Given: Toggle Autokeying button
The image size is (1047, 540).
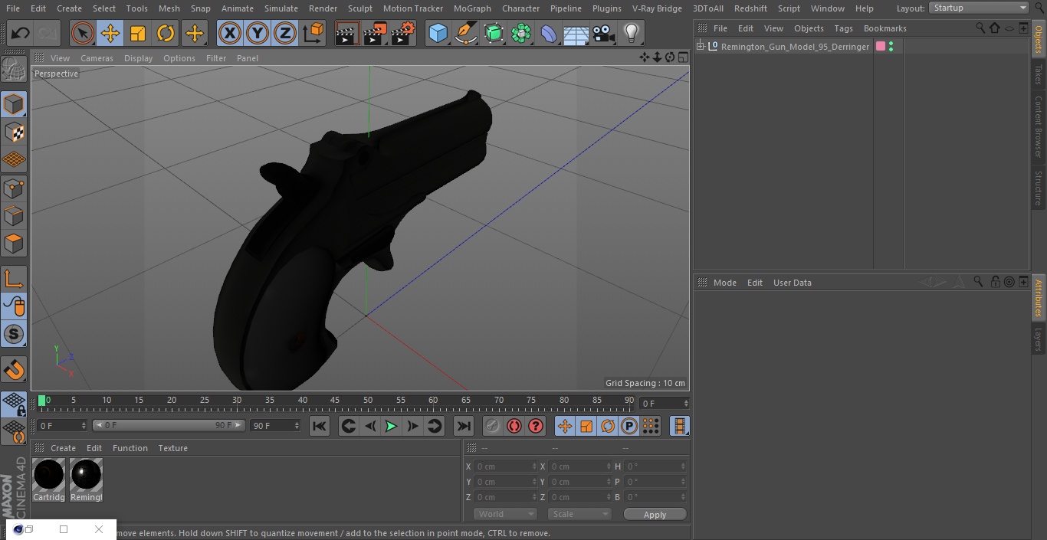Looking at the screenshot, I should pyautogui.click(x=514, y=426).
